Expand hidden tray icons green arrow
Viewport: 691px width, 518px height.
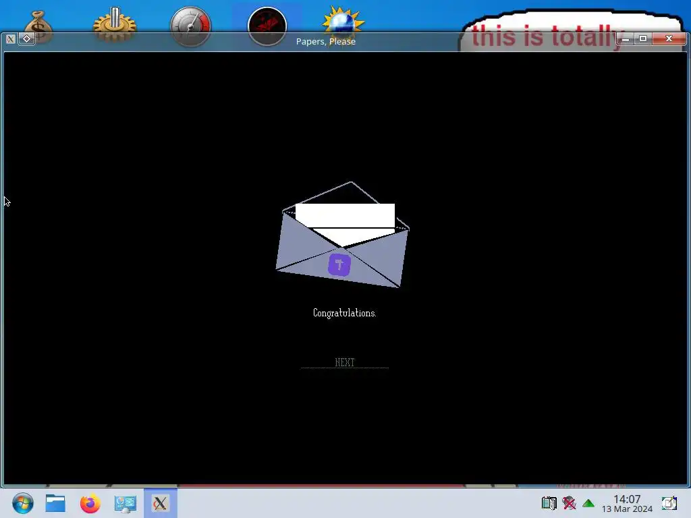coord(588,503)
